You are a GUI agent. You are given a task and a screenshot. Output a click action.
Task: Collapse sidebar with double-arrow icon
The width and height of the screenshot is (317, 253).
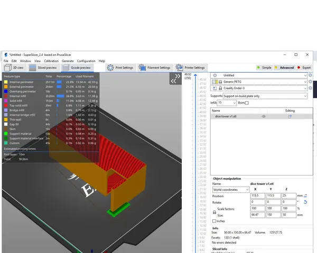point(175,79)
